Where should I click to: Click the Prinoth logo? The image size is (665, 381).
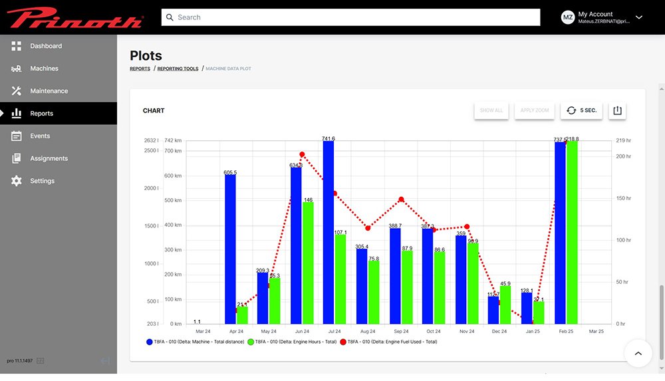pyautogui.click(x=75, y=17)
